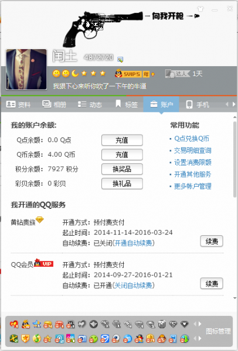Click the scrollbar down arrow

235,298
